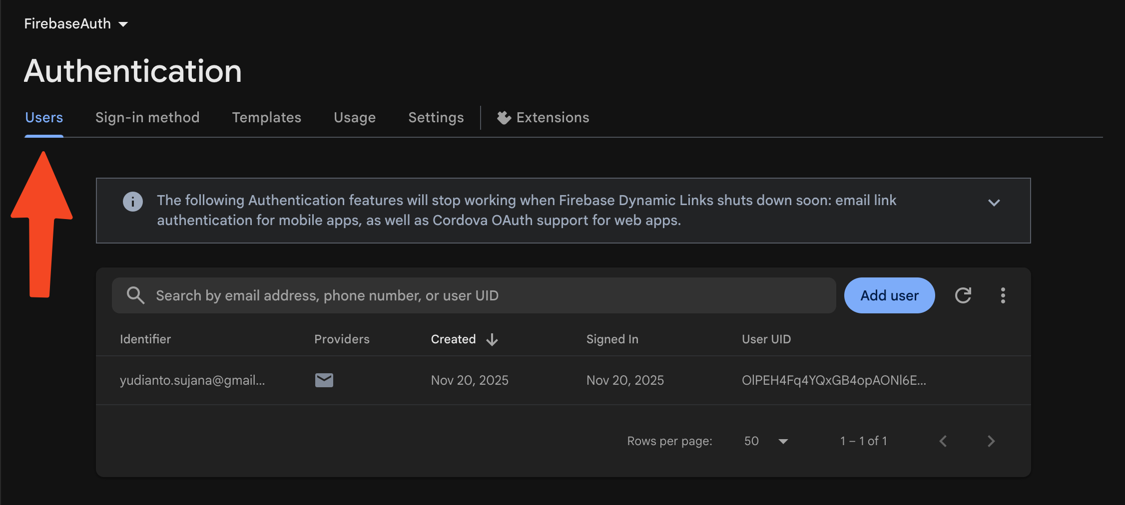Open the Templates tab
Image resolution: width=1125 pixels, height=505 pixels.
coord(266,118)
